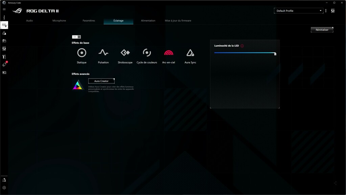Click the Réinitialiser button
This screenshot has width=346, height=195.
322,30
